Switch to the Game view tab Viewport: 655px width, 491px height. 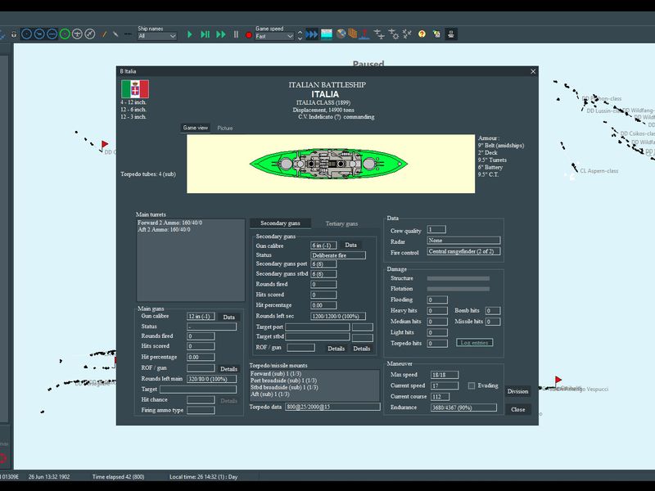[196, 128]
